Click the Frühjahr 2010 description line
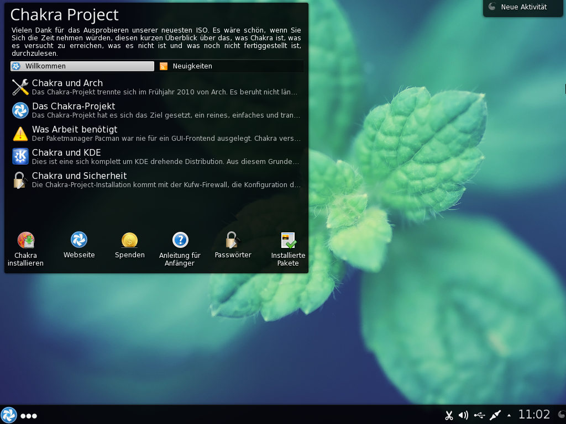566x424 pixels. pos(165,92)
